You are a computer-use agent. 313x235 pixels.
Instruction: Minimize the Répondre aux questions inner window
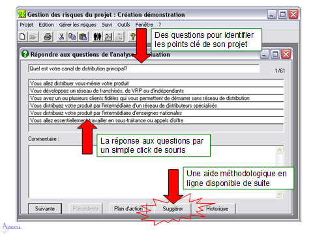point(264,54)
